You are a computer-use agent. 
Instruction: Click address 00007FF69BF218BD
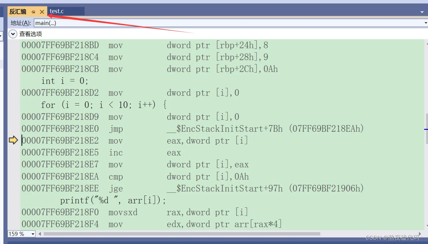point(60,45)
